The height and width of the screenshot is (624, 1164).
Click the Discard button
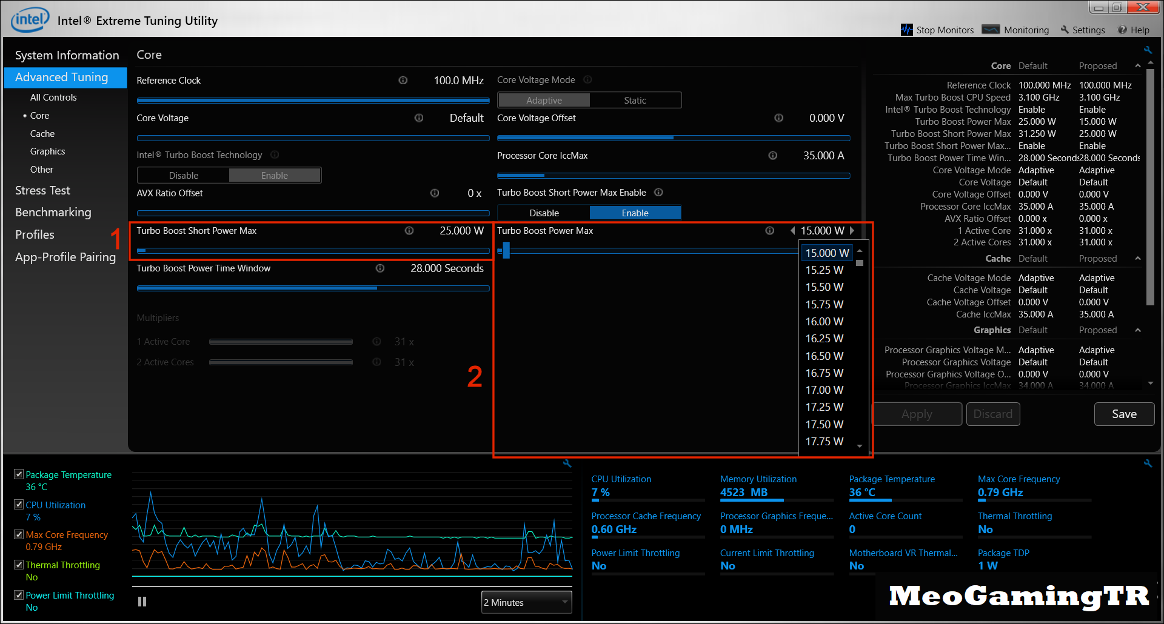pos(993,414)
